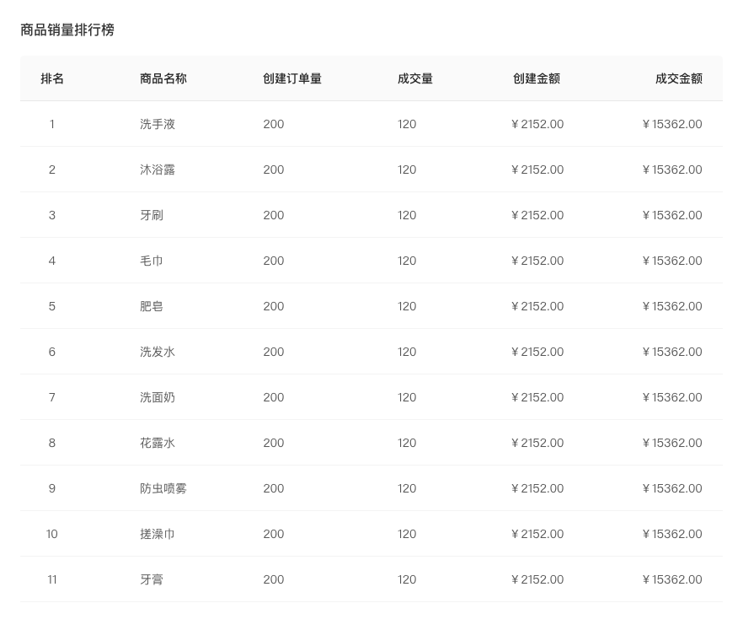This screenshot has width=743, height=630.
Task: Select the 洗发水 product name
Action: 158,352
